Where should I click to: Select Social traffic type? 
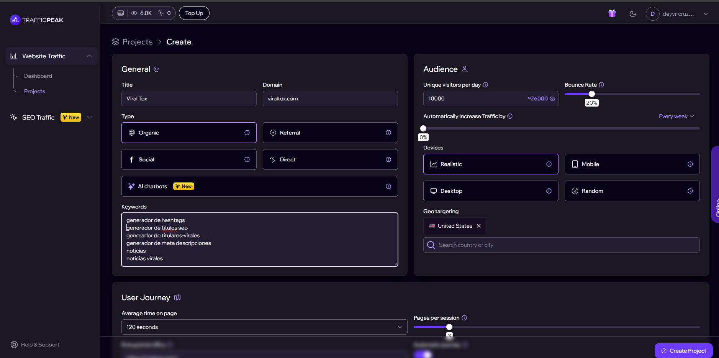pyautogui.click(x=189, y=159)
